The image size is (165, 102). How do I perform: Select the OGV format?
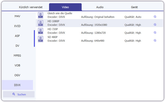pyautogui.click(x=17, y=75)
